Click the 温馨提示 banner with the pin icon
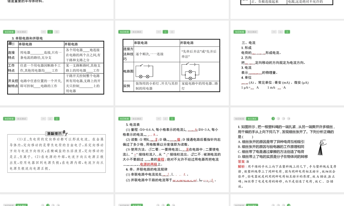 (x=56, y=134)
